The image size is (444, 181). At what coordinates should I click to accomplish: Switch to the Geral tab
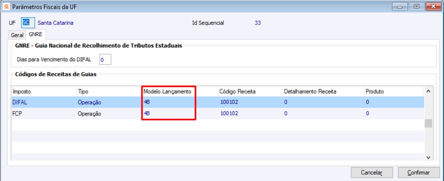[x=17, y=35]
